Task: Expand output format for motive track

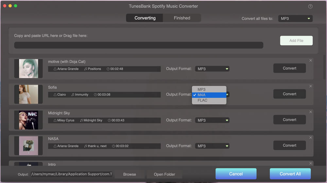Action: [x=212, y=69]
